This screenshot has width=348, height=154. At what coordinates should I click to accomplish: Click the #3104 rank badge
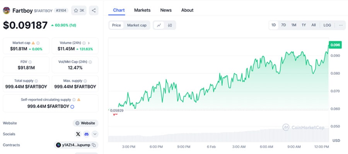click(x=61, y=10)
